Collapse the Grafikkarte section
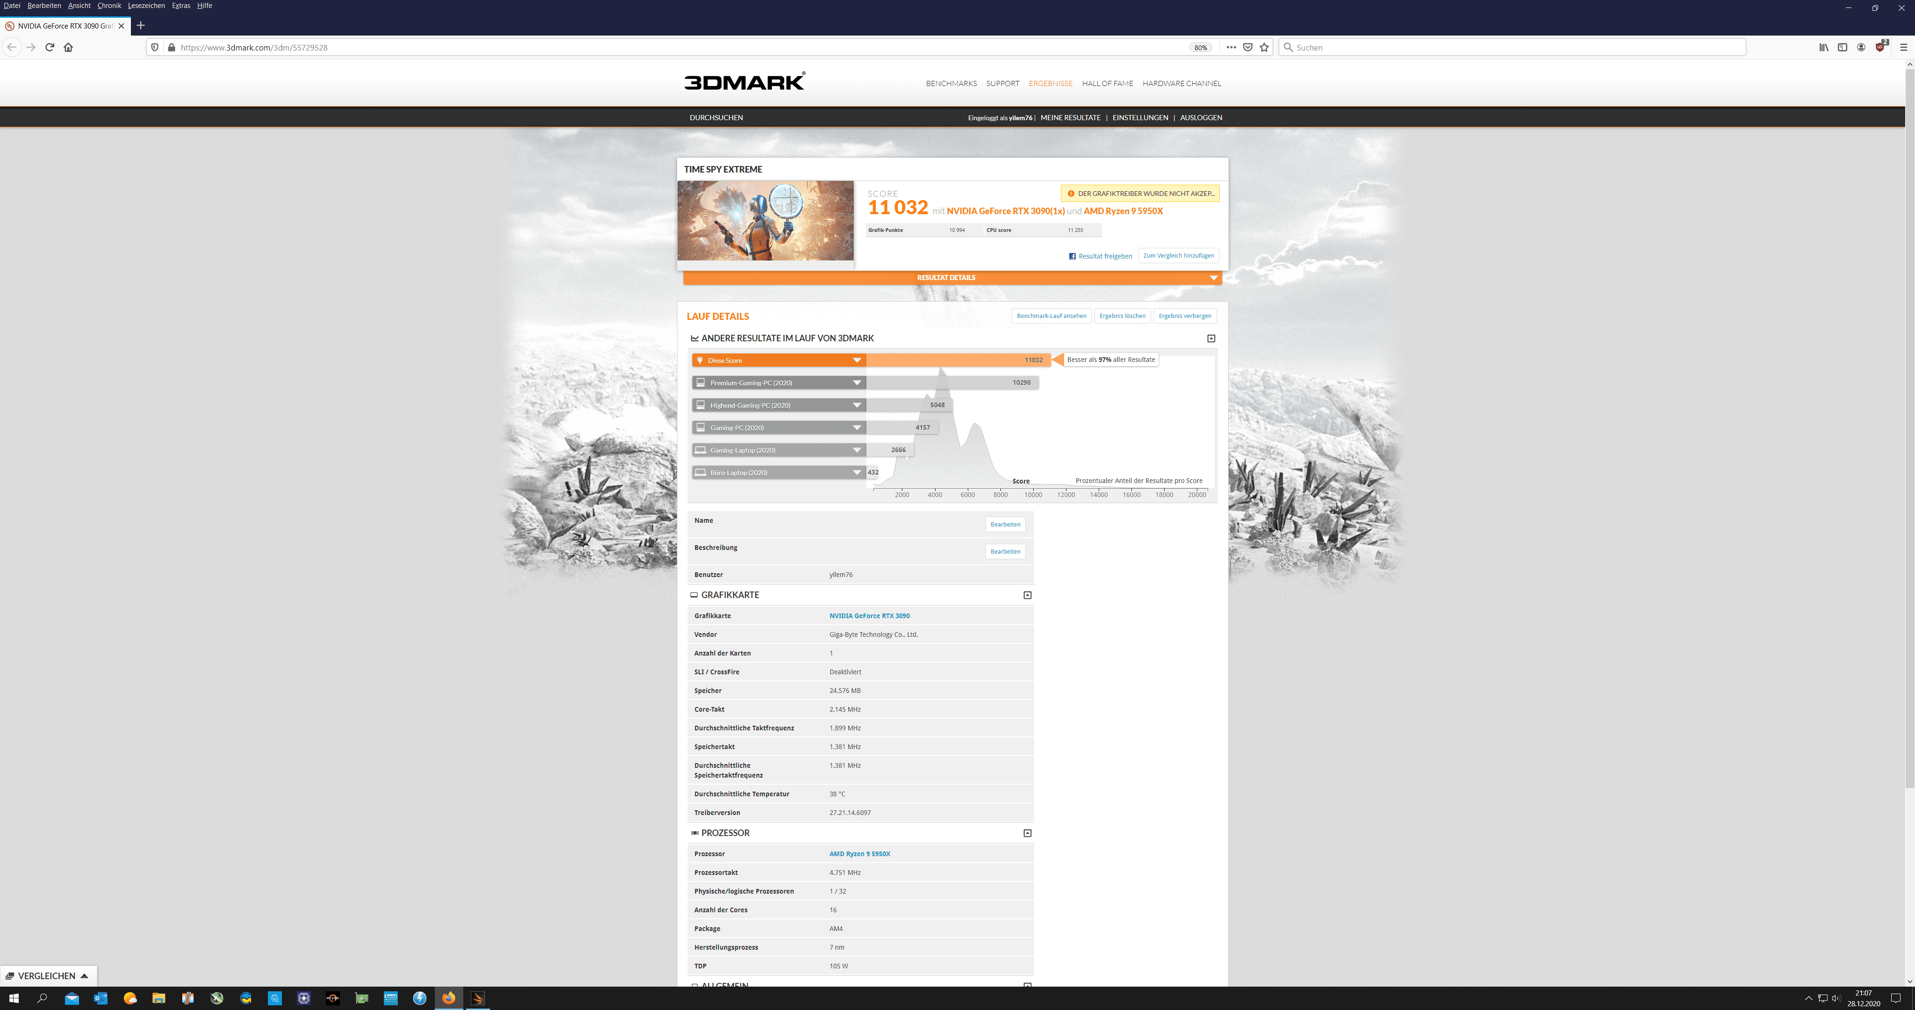The width and height of the screenshot is (1915, 1010). point(1027,595)
